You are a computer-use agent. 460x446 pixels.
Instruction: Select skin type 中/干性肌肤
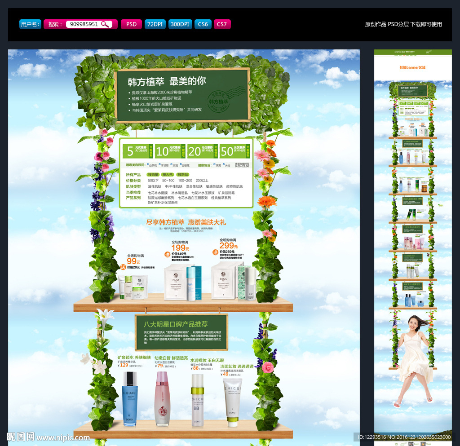[x=174, y=186]
